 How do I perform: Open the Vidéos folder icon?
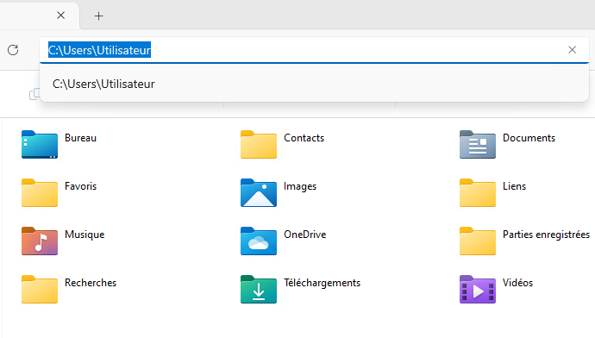point(478,289)
